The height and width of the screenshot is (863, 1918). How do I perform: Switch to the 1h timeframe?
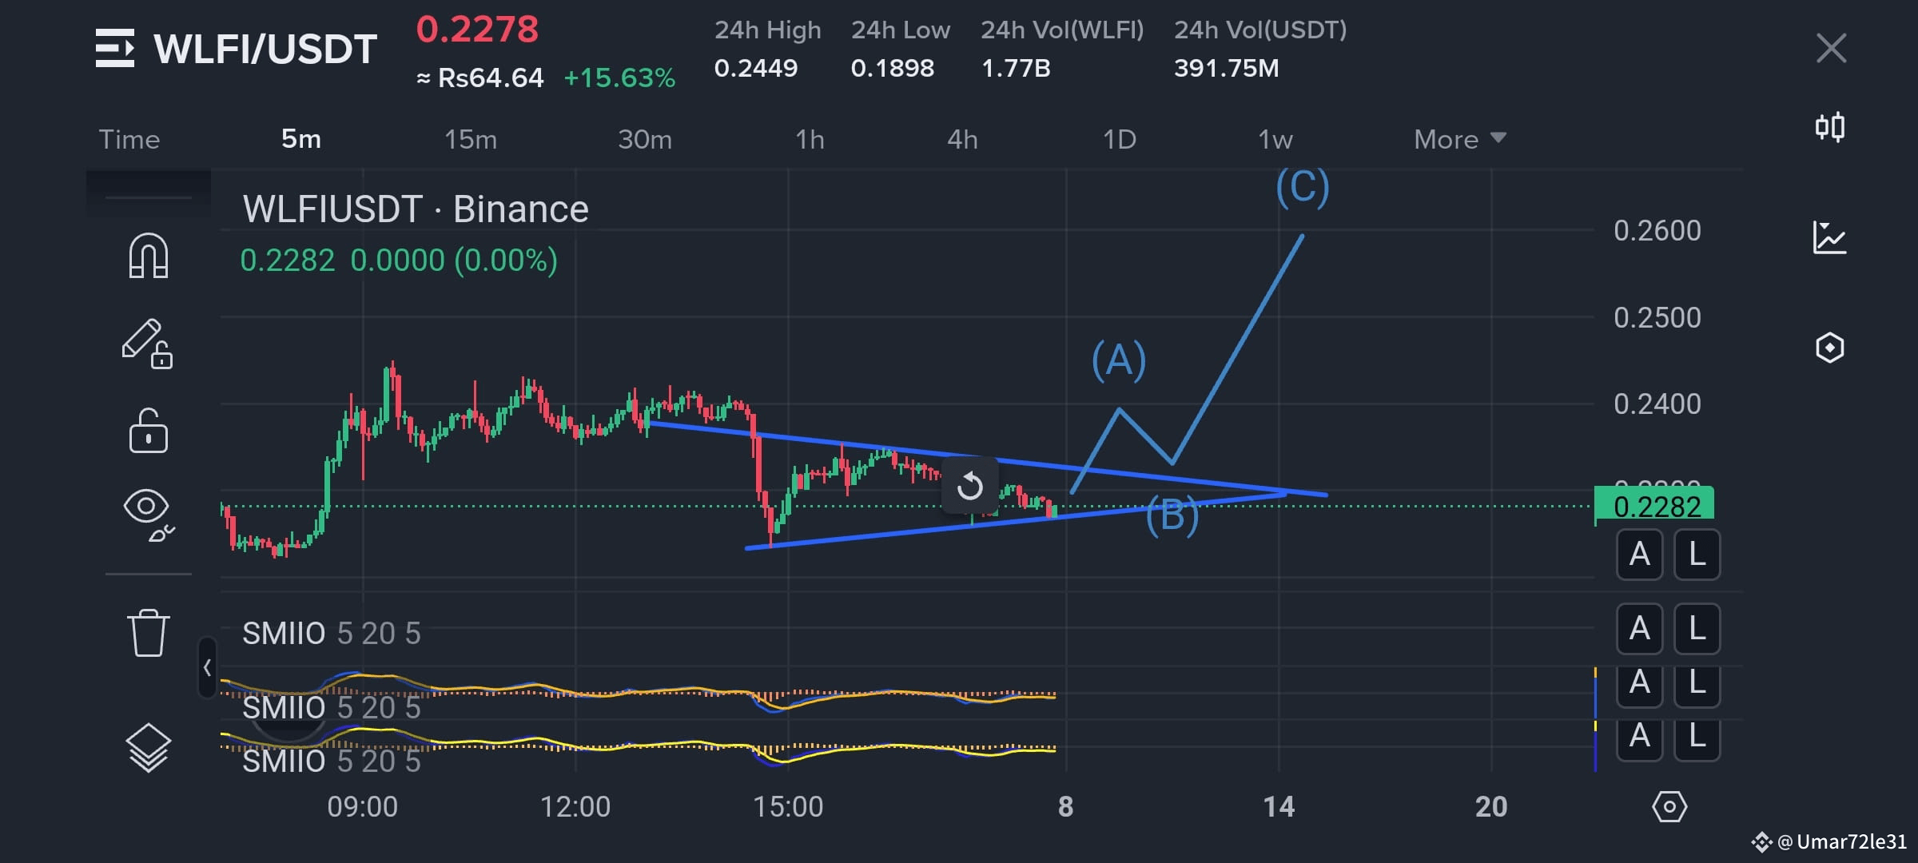[810, 139]
